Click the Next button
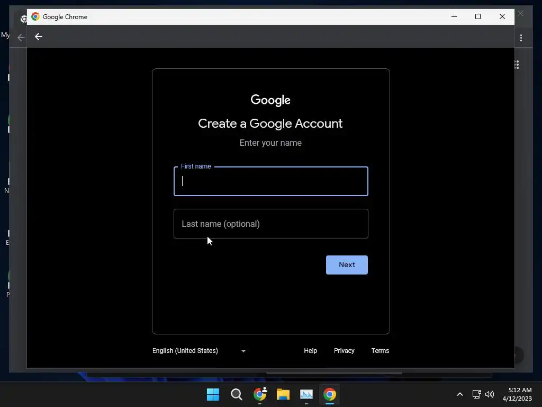Screen dimensions: 542x407 point(347,265)
